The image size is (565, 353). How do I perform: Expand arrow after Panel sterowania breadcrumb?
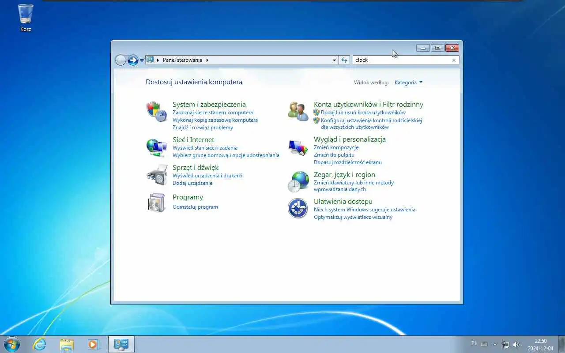tap(207, 60)
